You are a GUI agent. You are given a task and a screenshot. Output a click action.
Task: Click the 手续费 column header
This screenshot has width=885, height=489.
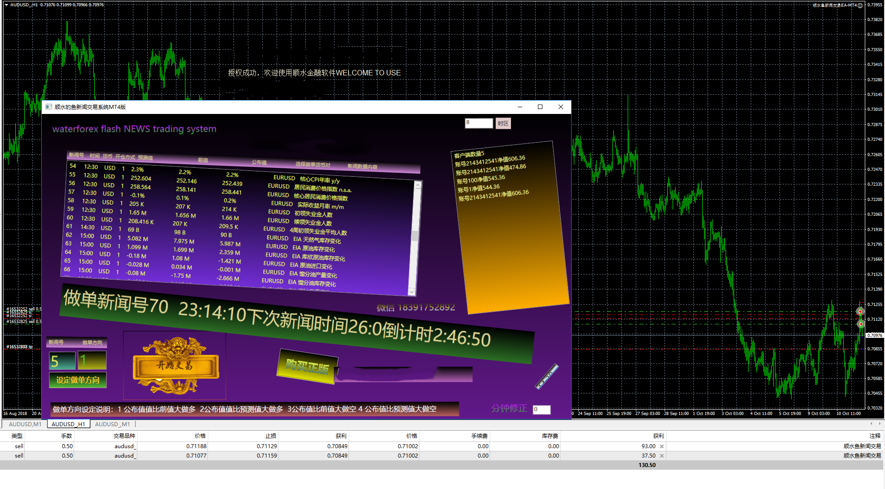pyautogui.click(x=480, y=436)
